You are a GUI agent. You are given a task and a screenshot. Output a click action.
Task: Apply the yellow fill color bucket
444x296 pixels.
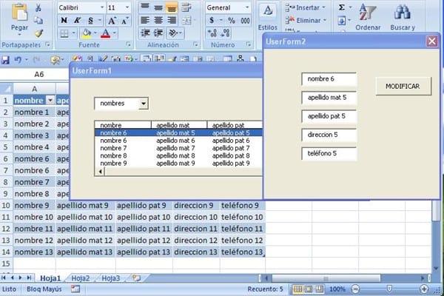click(x=86, y=33)
